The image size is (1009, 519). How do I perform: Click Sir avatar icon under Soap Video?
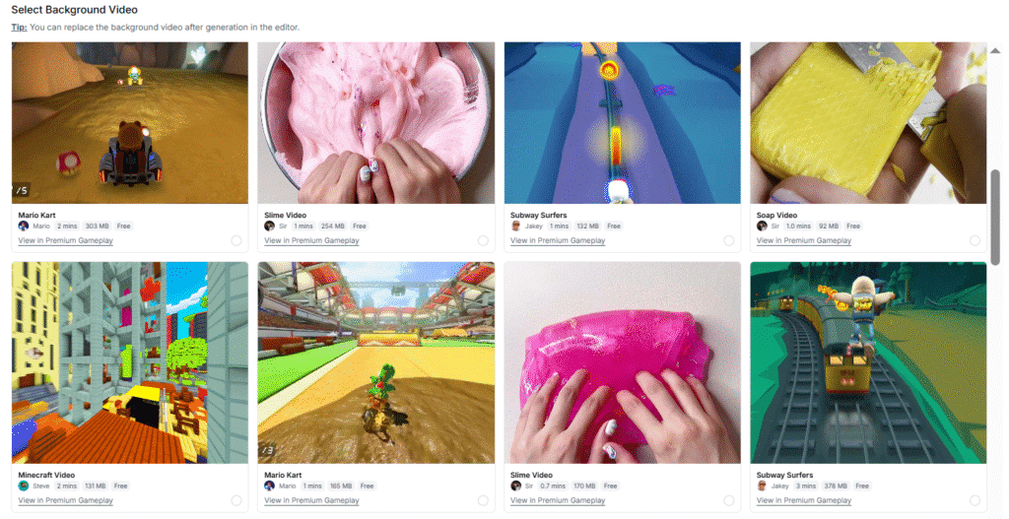click(x=762, y=226)
